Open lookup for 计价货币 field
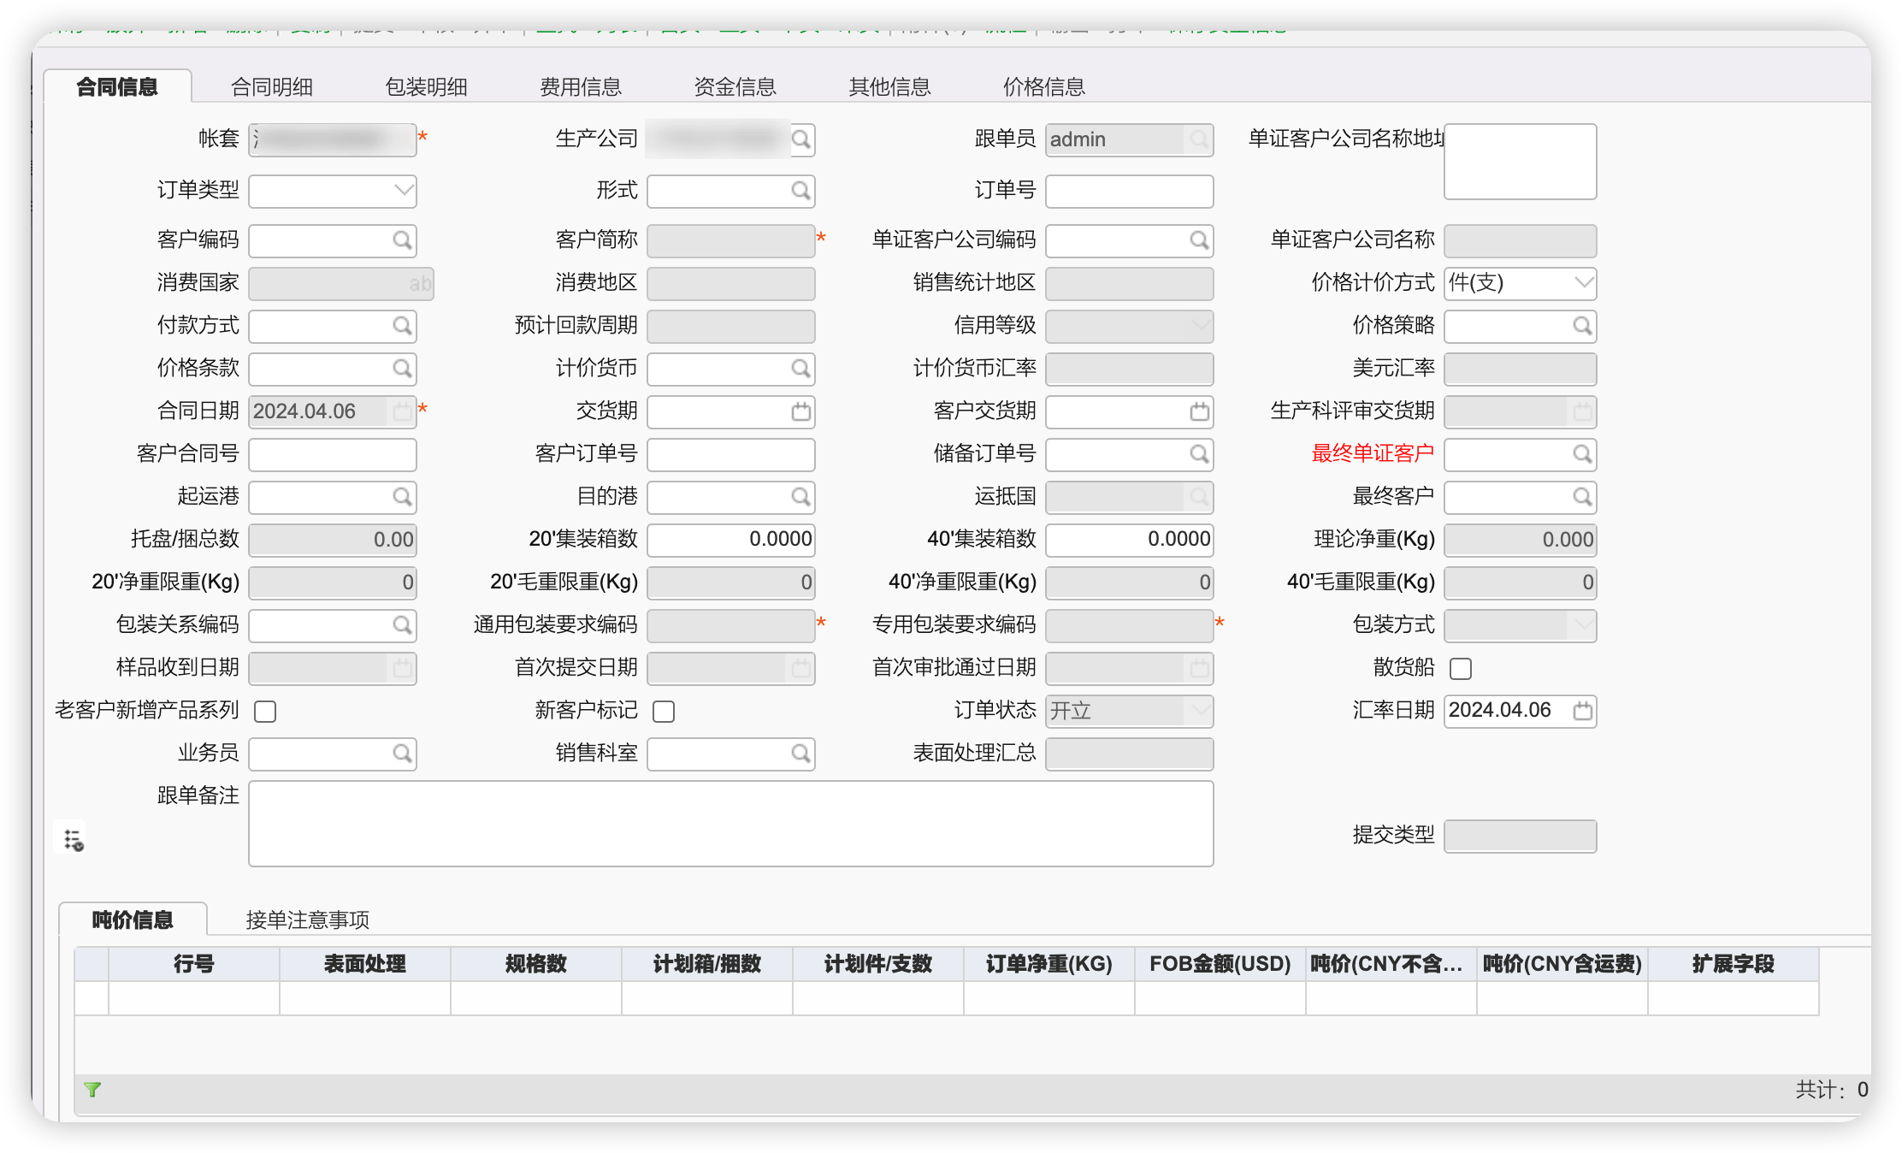Image resolution: width=1902 pixels, height=1153 pixels. pyautogui.click(x=800, y=369)
